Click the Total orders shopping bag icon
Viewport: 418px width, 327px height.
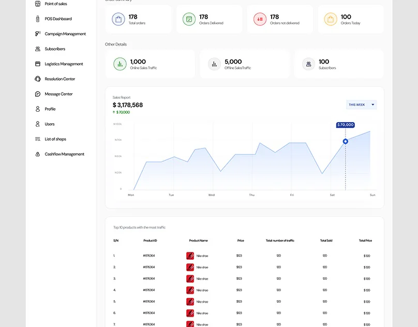click(x=118, y=19)
